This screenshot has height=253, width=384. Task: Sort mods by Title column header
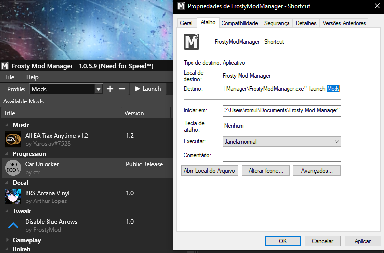pyautogui.click(x=61, y=113)
